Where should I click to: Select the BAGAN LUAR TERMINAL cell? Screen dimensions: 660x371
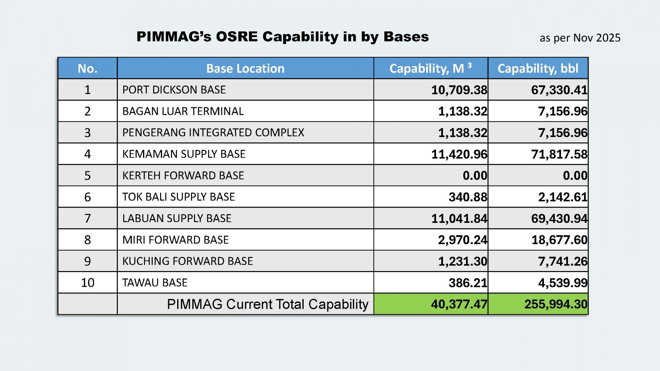[183, 111]
